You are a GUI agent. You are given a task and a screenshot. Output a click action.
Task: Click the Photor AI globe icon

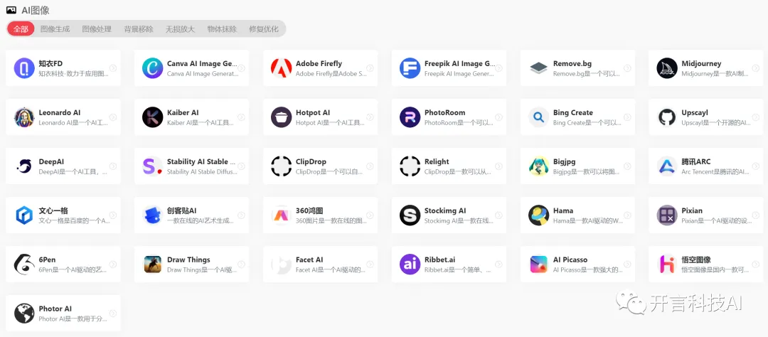coord(24,313)
